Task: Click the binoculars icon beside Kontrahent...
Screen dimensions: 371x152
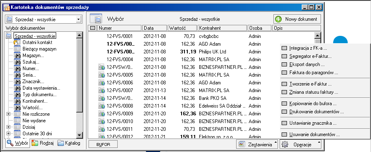Action: click(x=17, y=101)
